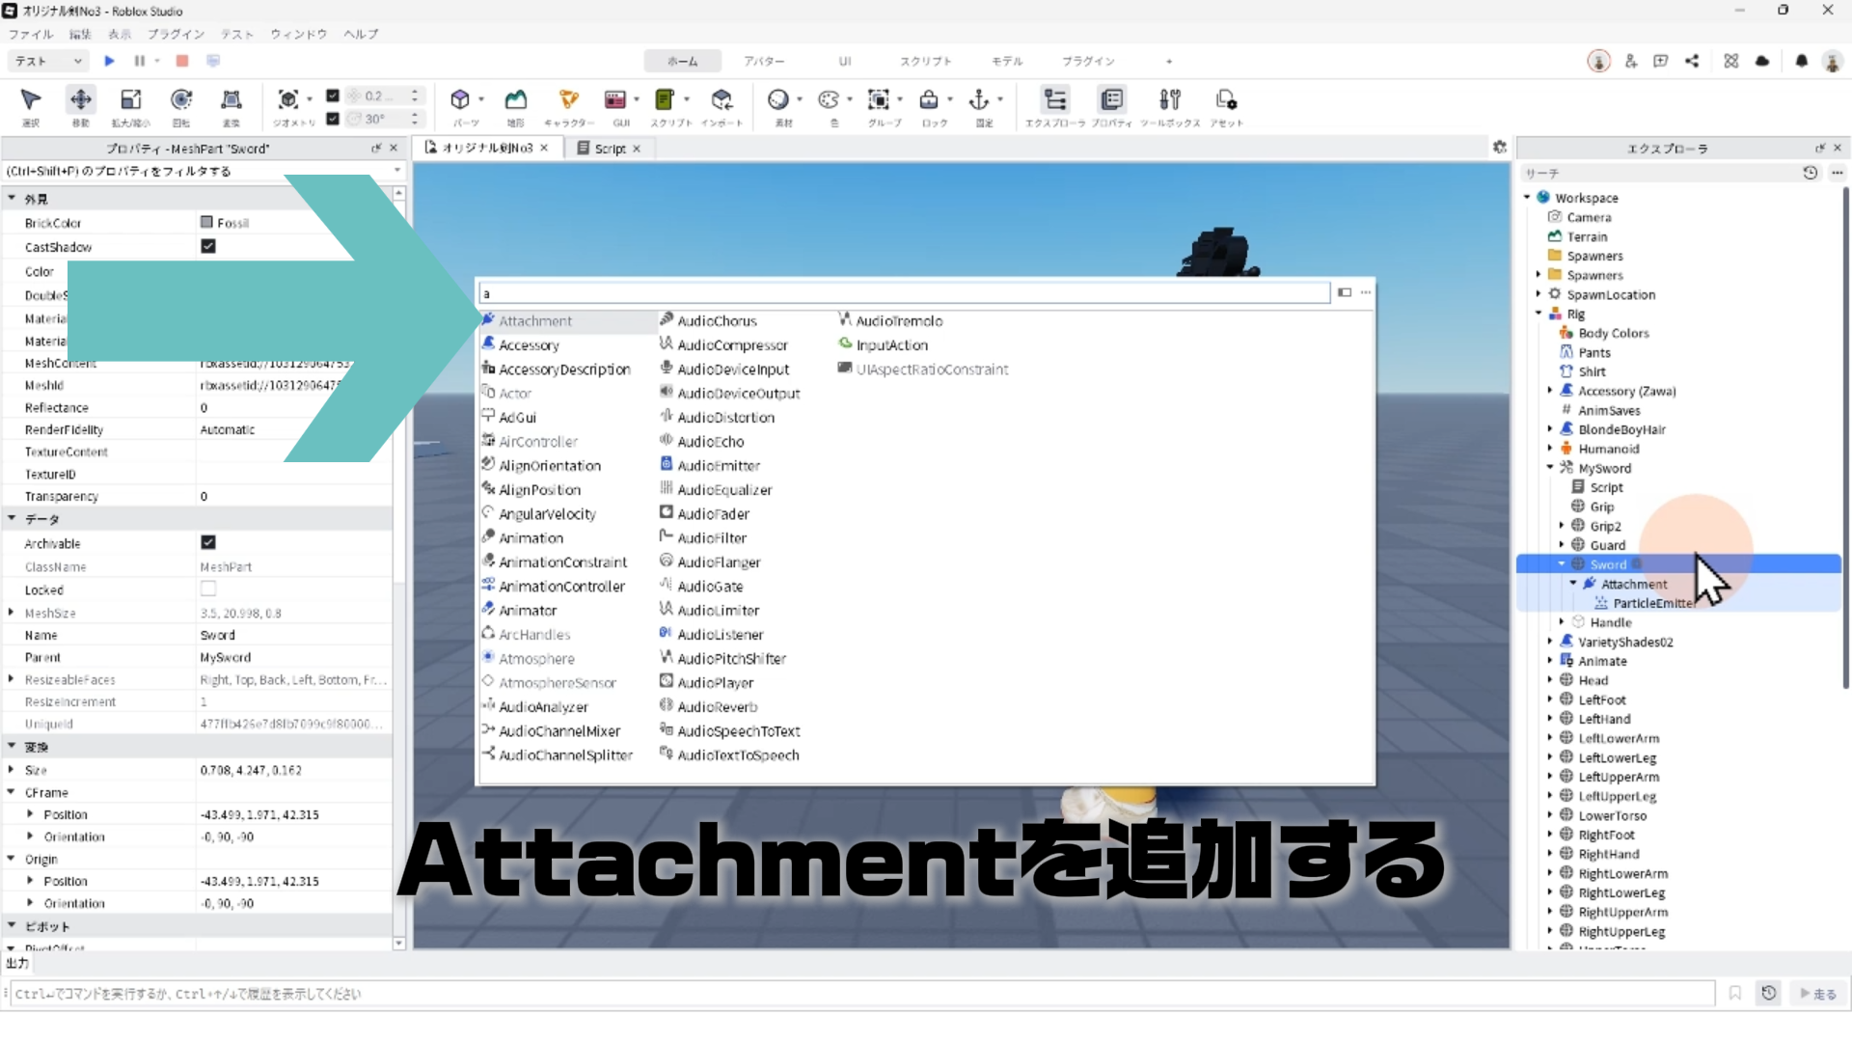Open the Toolbox panel icon

click(x=1169, y=100)
